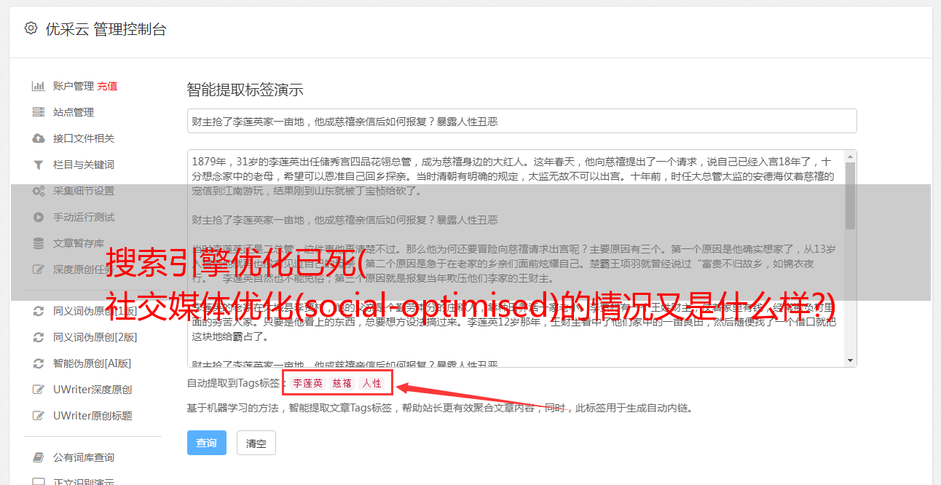Screen dimensions: 941x485
Task: Focus the article title input field
Action: (x=521, y=121)
